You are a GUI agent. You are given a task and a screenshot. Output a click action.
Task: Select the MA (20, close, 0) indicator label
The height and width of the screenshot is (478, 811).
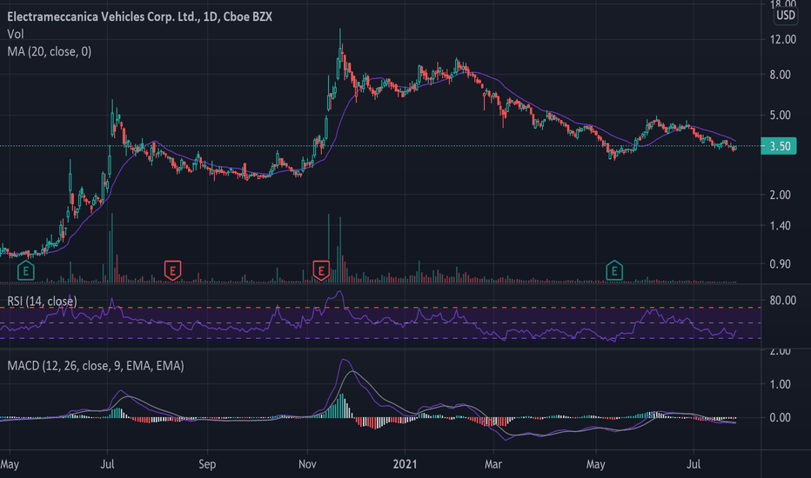point(49,51)
